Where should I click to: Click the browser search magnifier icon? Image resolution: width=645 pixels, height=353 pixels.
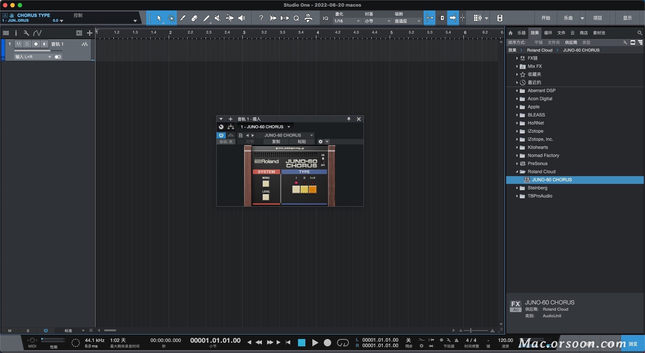tap(640, 33)
